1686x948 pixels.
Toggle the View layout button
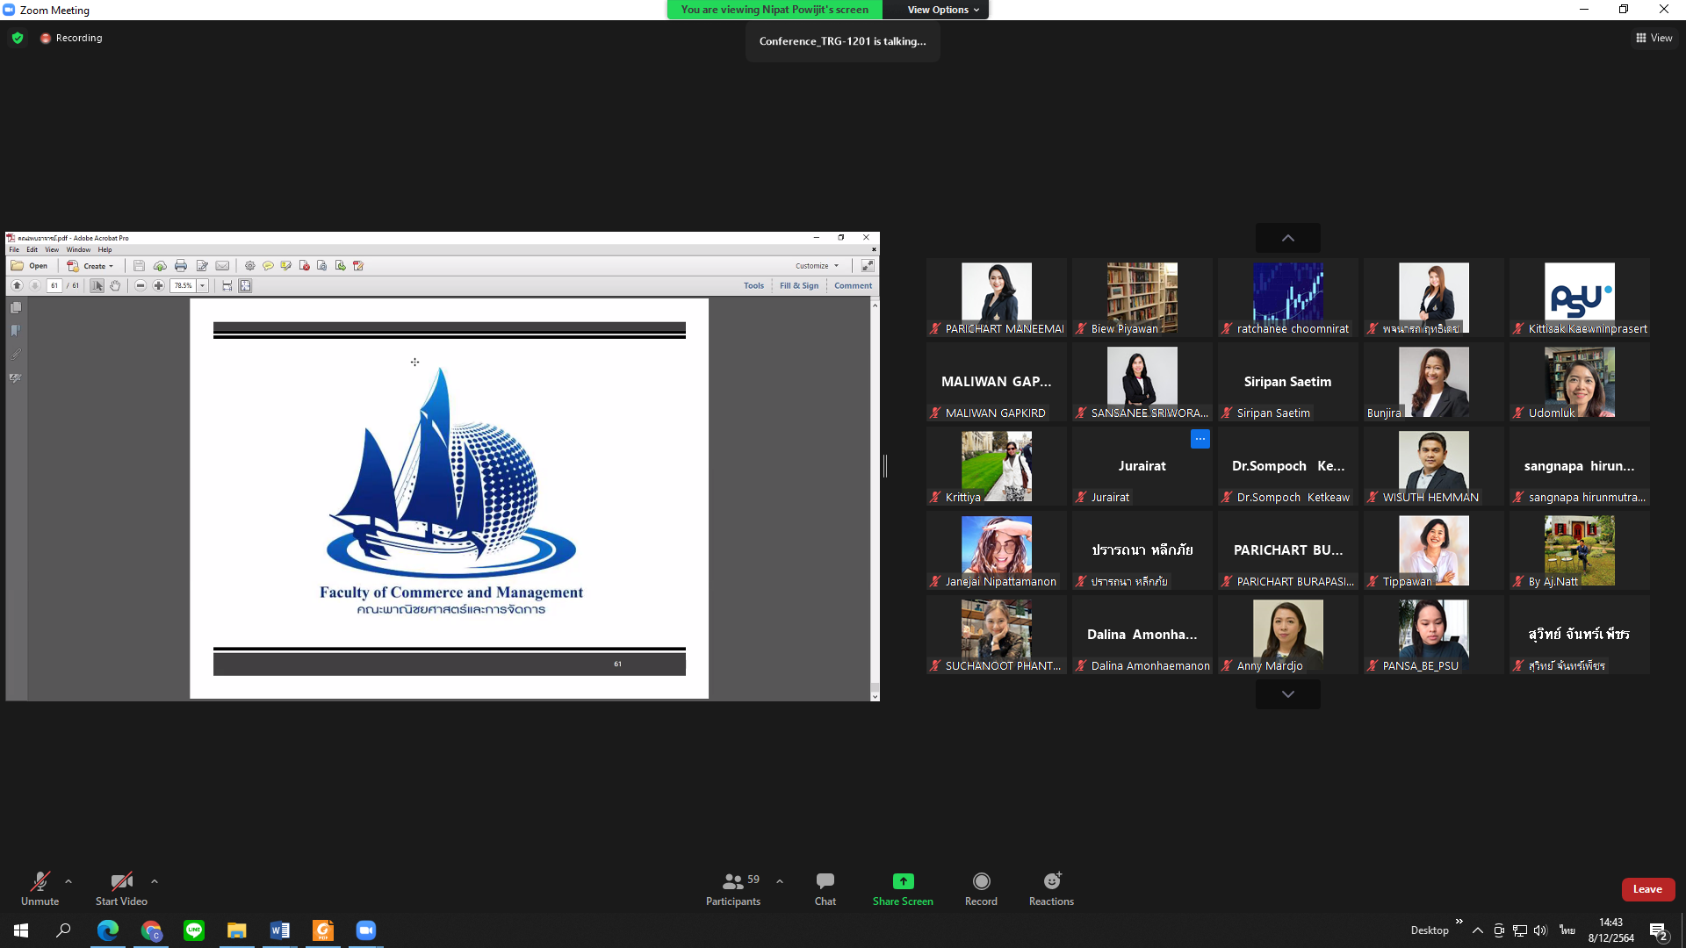point(1654,38)
